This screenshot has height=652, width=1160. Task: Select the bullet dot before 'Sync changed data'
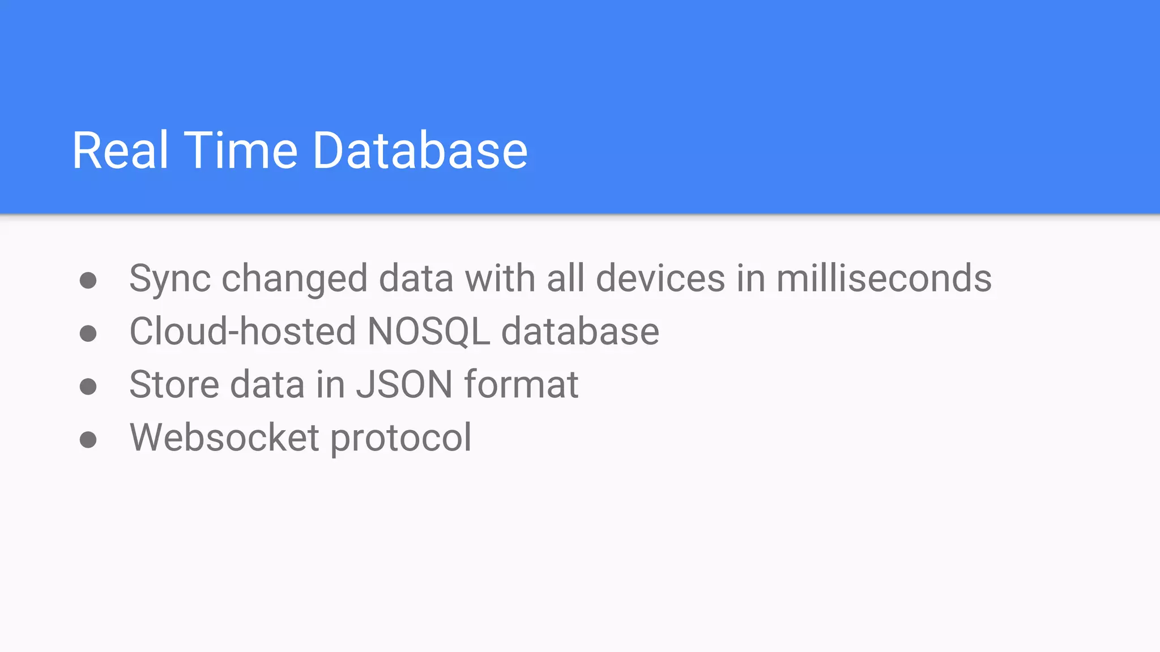coord(88,280)
